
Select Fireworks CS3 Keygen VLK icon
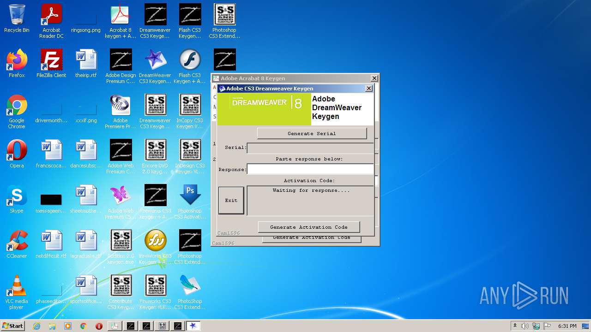pyautogui.click(x=155, y=292)
